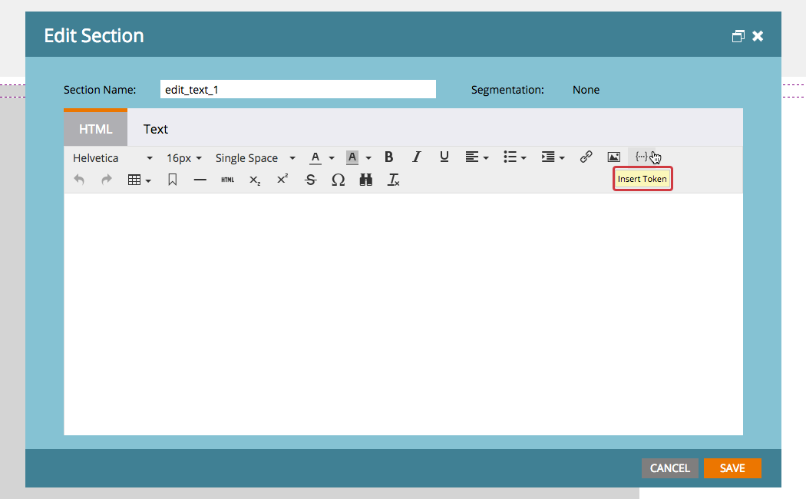The image size is (806, 499).
Task: Click the CANCEL button
Action: pos(669,468)
